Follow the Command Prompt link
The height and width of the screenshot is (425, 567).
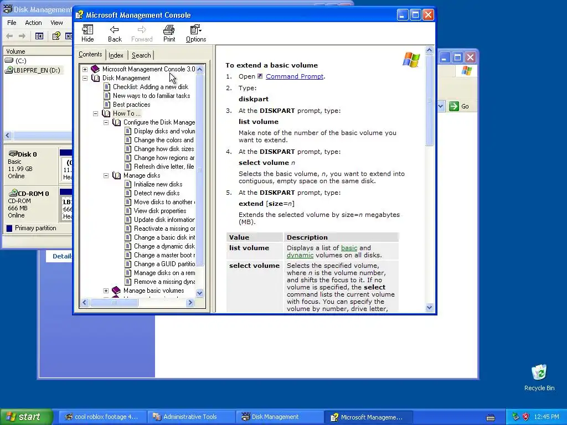pos(295,76)
